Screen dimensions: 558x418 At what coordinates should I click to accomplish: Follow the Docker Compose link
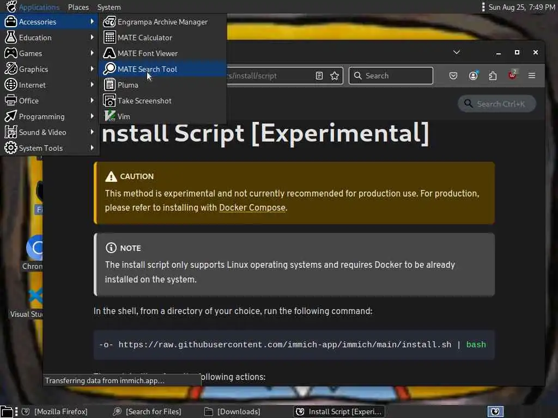[252, 207]
